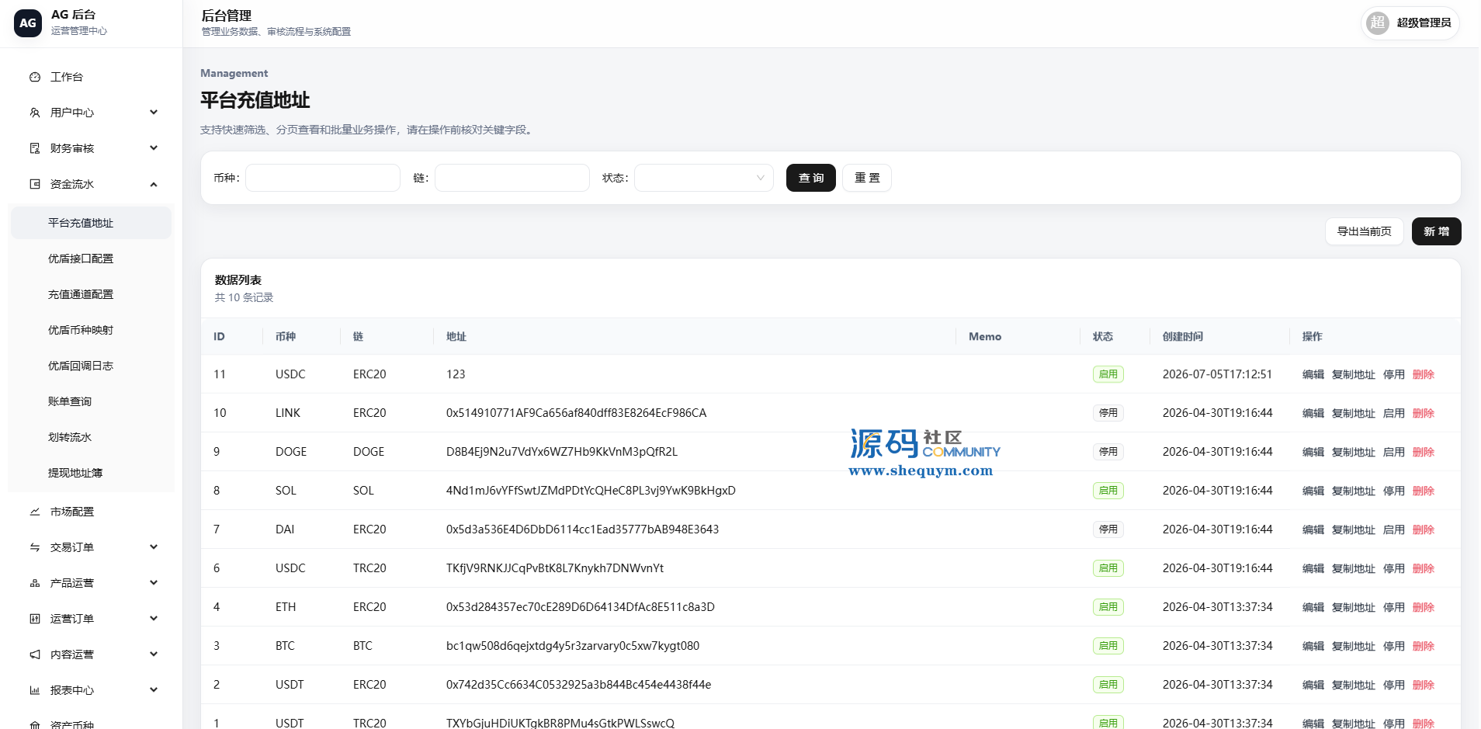Open the 状态 filter dropdown
1481x729 pixels.
(x=704, y=178)
